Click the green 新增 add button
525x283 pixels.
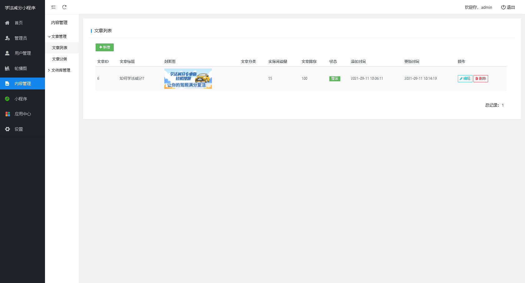104,47
